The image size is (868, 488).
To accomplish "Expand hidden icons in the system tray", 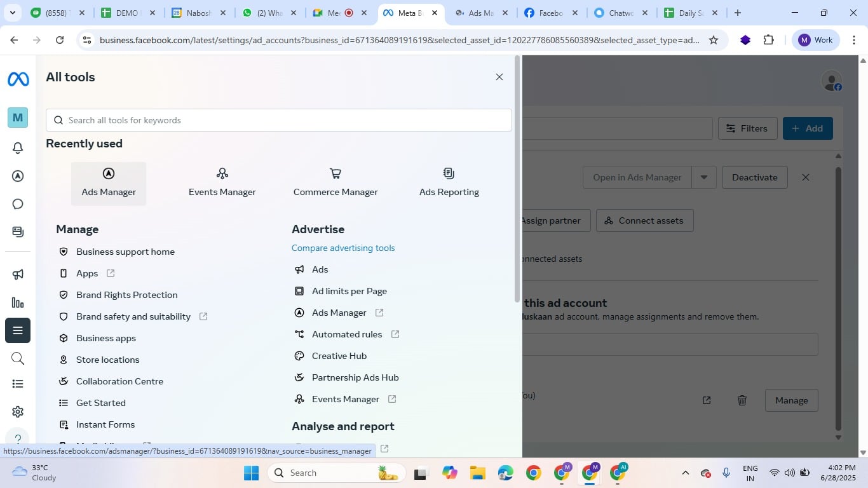I will 685,473.
